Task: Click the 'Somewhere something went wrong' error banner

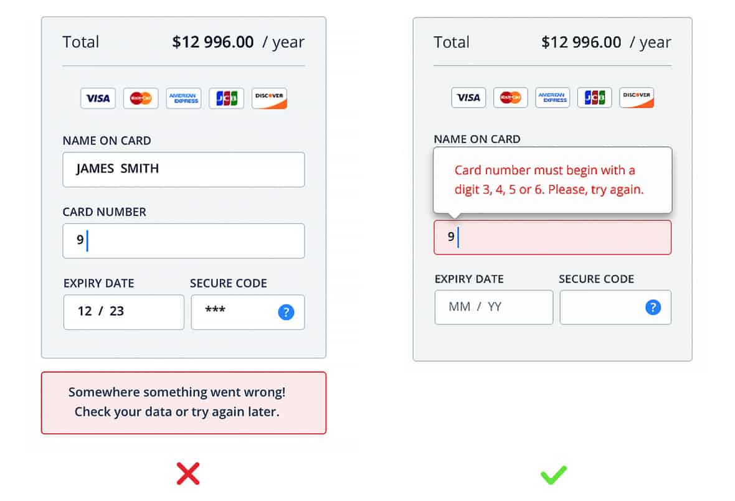Action: coord(183,401)
